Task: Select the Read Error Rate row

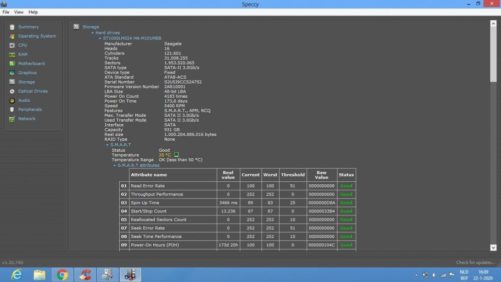Action: 237,186
